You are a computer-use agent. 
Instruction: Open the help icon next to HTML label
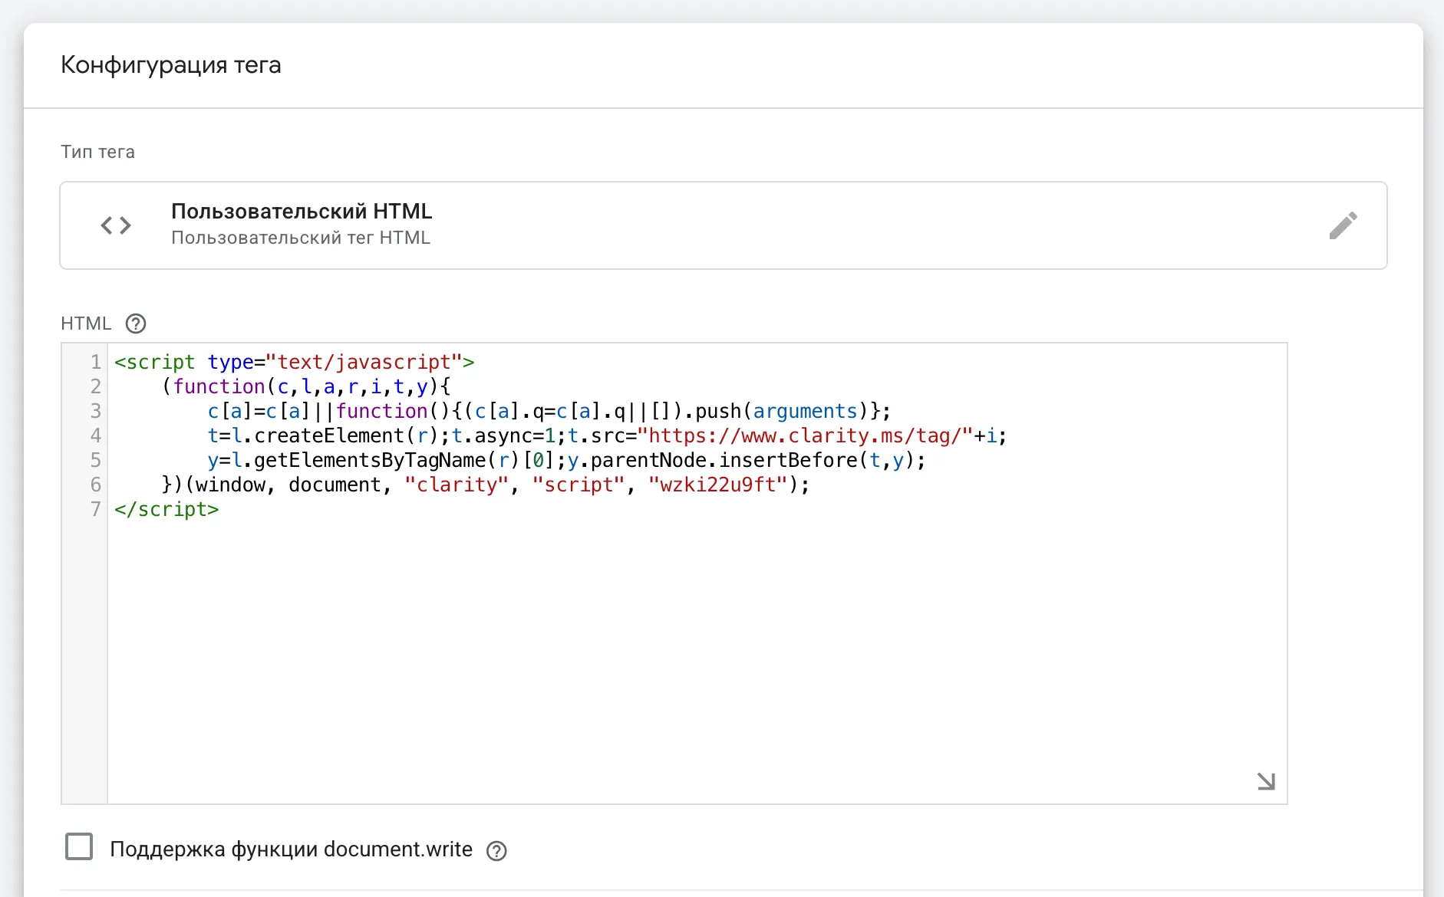136,324
